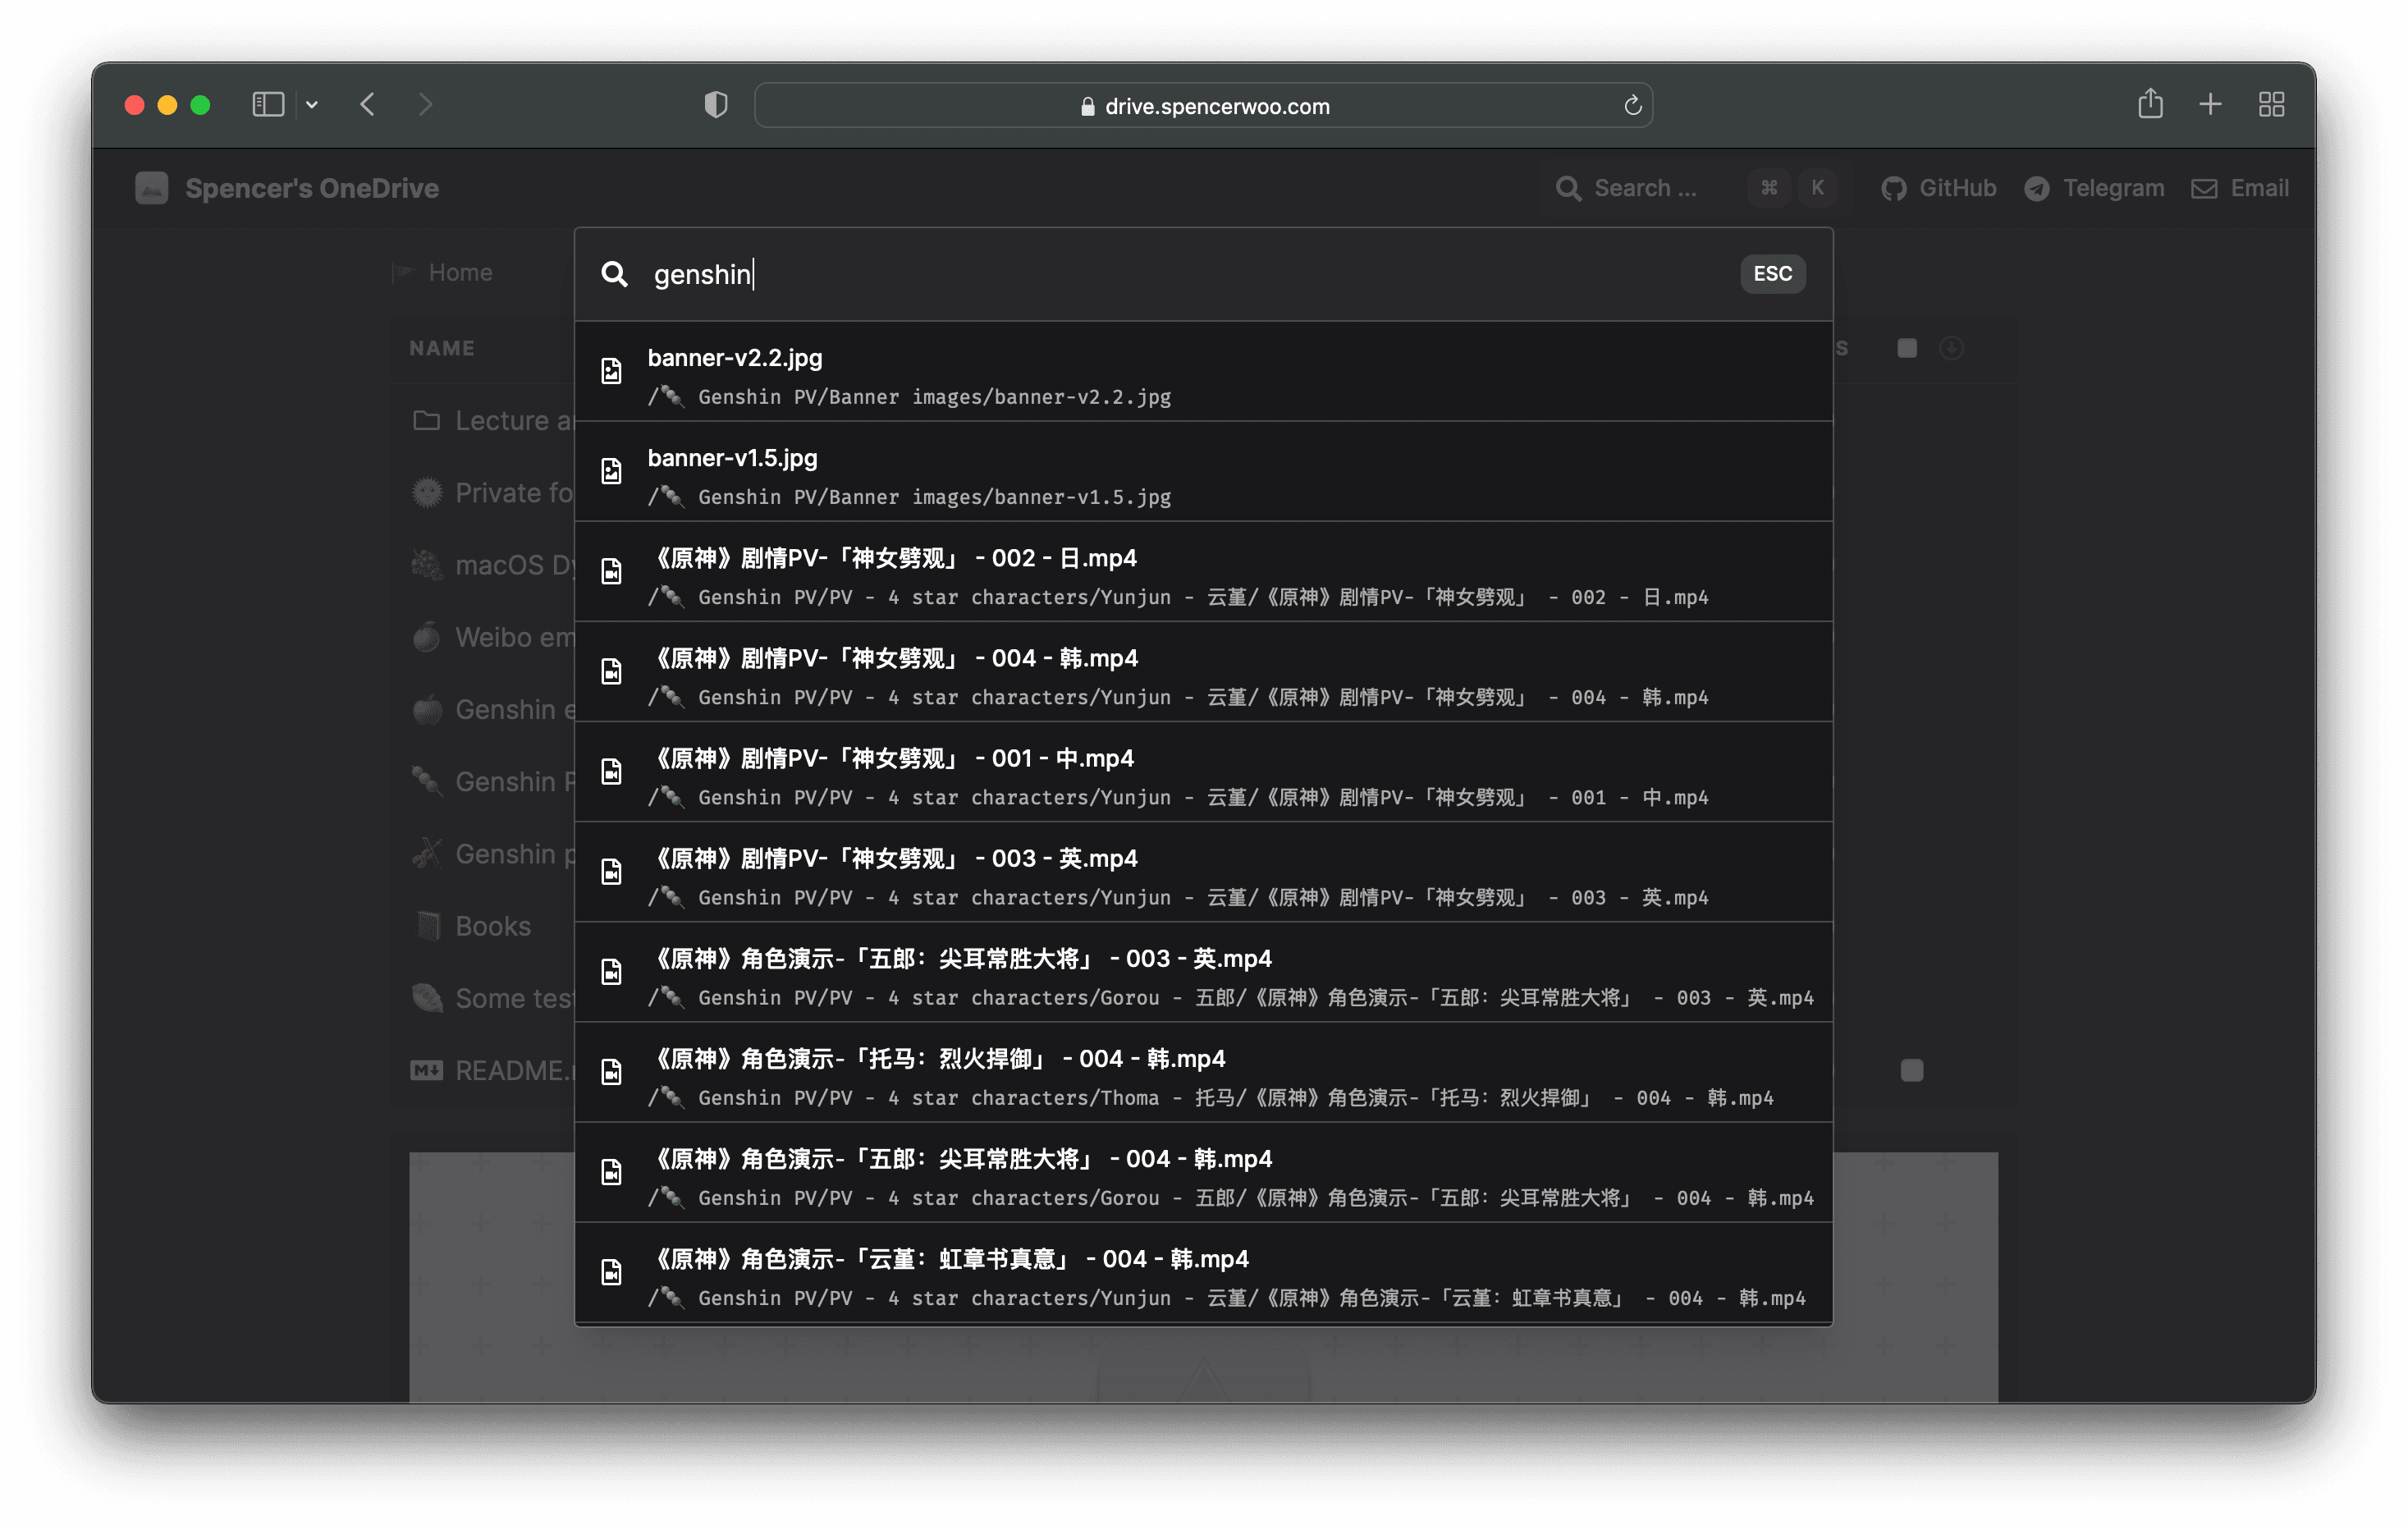This screenshot has height=1525, width=2408.
Task: Click Spencer's OneDrive logo icon
Action: 151,188
